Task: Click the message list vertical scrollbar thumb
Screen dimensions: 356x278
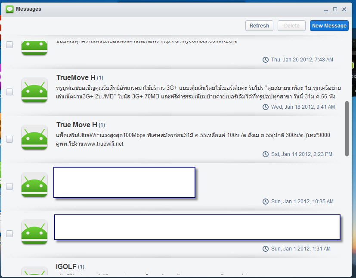Action: click(347, 129)
